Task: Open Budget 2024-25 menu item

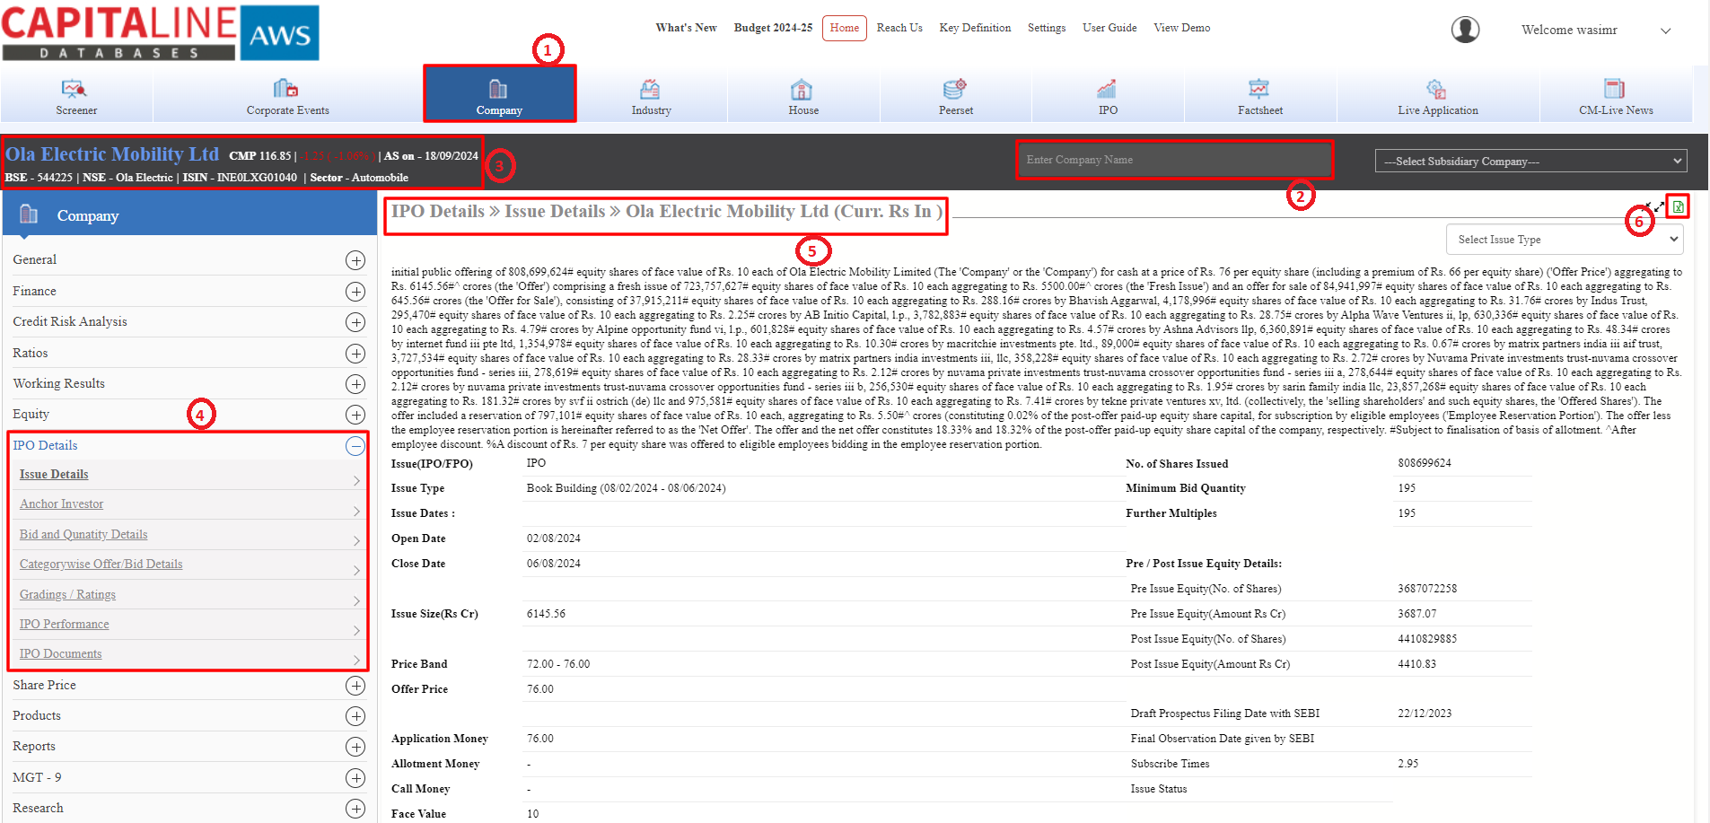Action: (x=773, y=28)
